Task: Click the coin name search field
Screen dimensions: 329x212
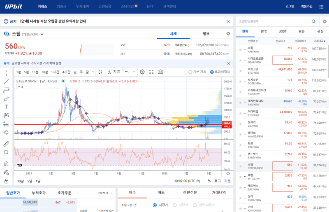Action: (x=274, y=21)
